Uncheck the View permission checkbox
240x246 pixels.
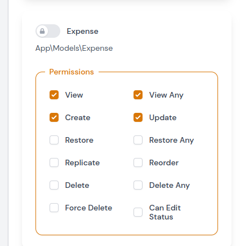click(54, 95)
